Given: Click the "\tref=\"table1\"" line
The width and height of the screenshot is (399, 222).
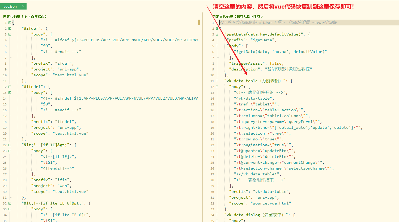Looking at the screenshot, I should click(256, 104).
